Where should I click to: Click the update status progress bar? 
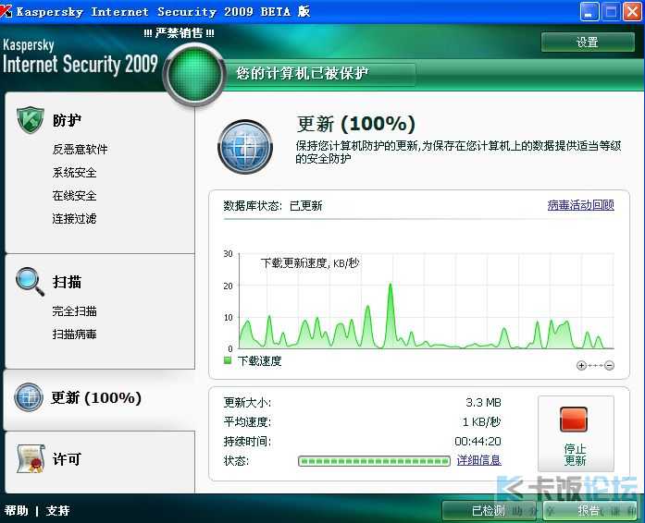(374, 460)
